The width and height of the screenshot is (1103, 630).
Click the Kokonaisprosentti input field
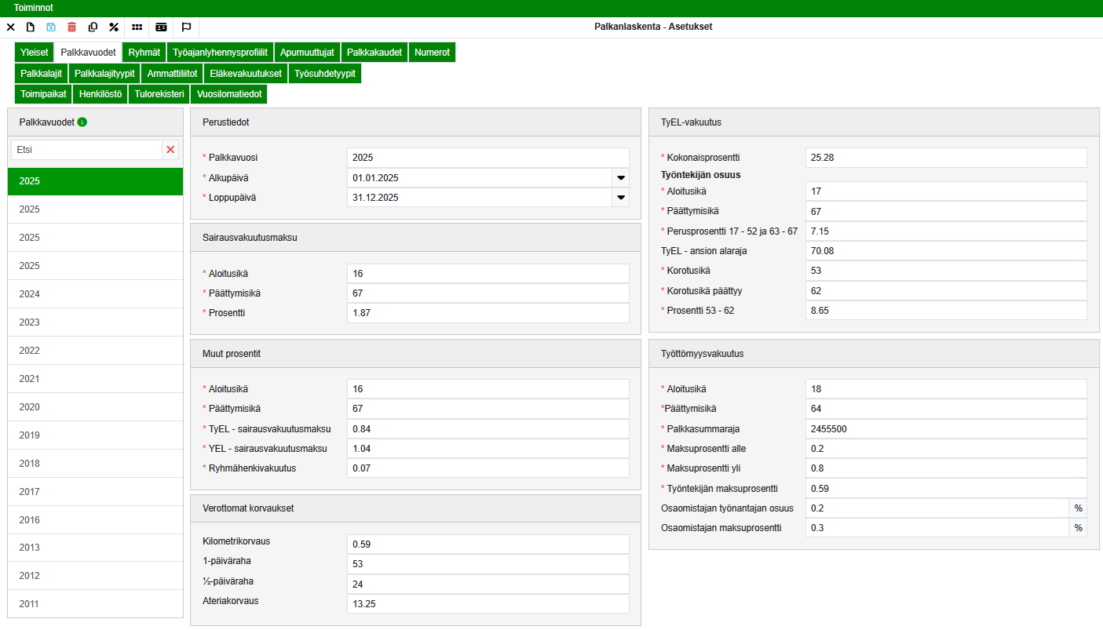[945, 158]
